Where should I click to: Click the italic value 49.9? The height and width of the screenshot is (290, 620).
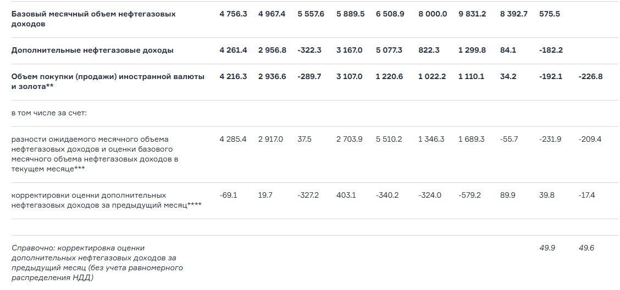click(547, 248)
